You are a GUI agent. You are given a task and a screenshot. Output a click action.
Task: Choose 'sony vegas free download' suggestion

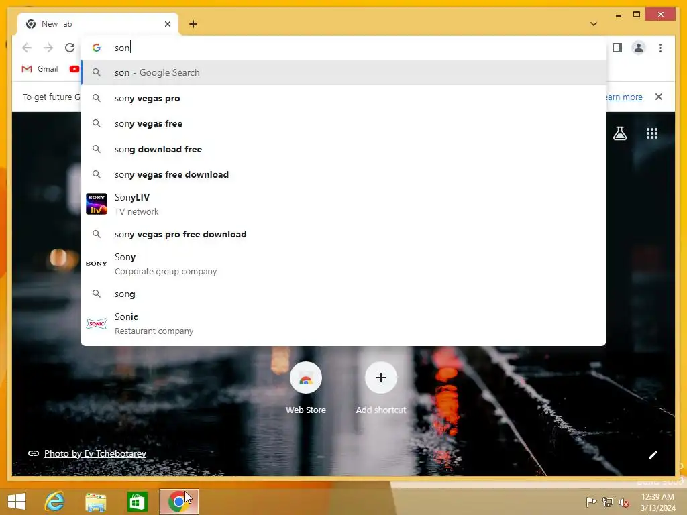tap(343, 174)
